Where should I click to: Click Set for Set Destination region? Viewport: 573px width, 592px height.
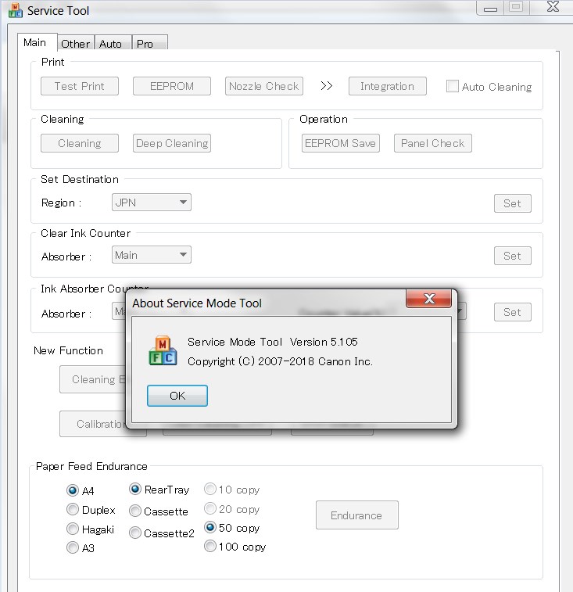[x=513, y=203]
